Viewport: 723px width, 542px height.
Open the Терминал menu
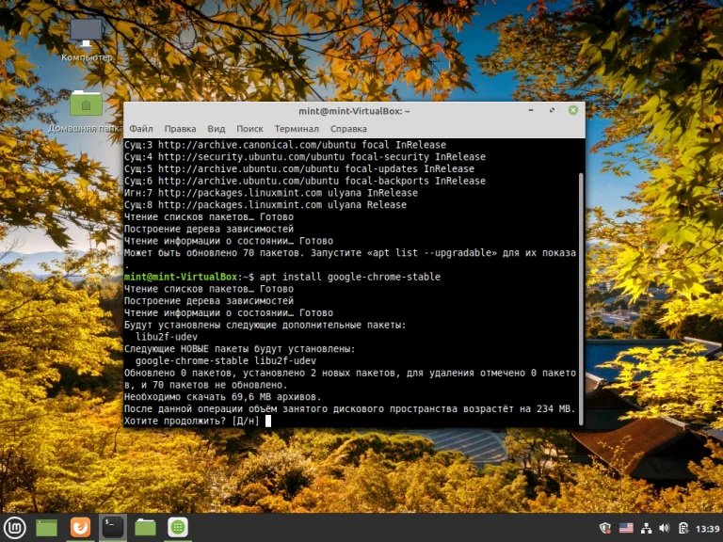297,128
